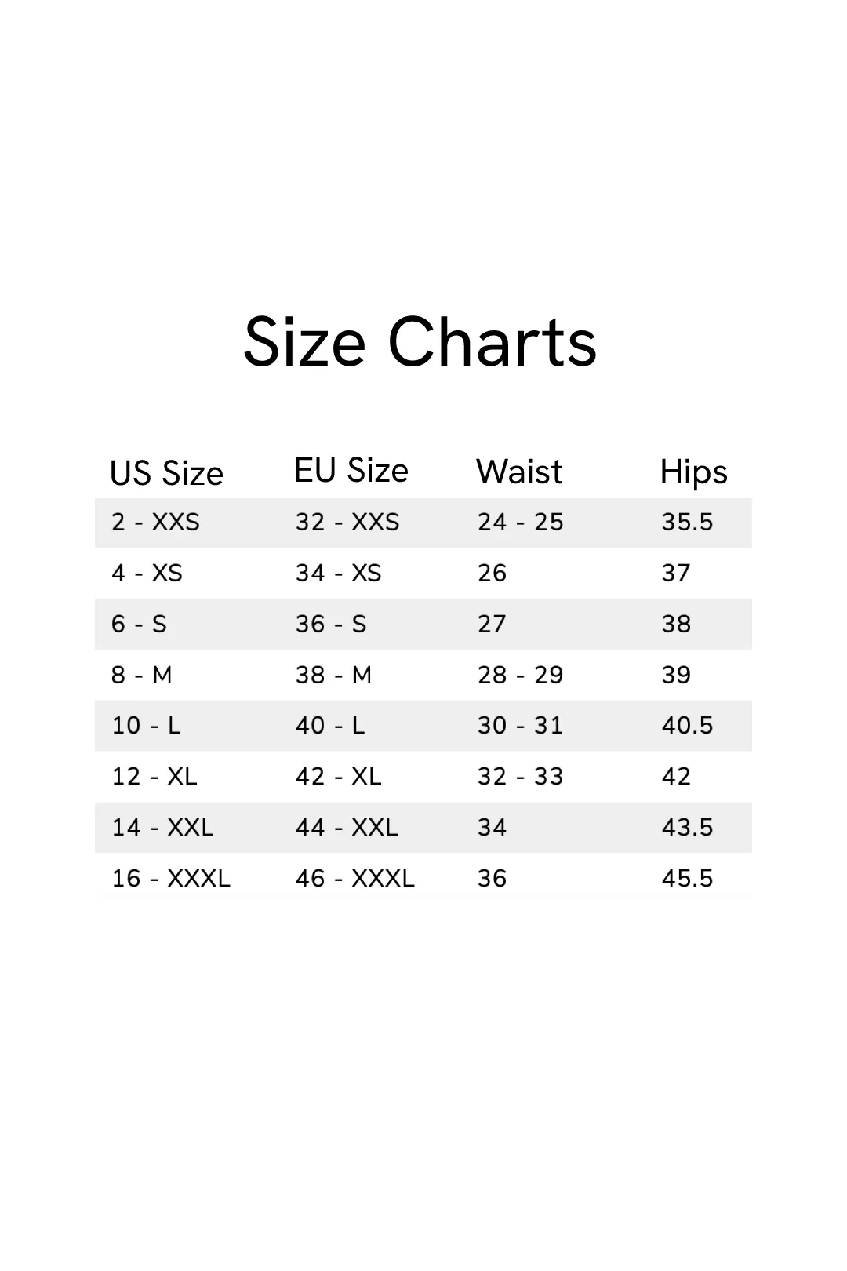Select the EU Size column header
This screenshot has height=1271, width=847.
pos(351,471)
